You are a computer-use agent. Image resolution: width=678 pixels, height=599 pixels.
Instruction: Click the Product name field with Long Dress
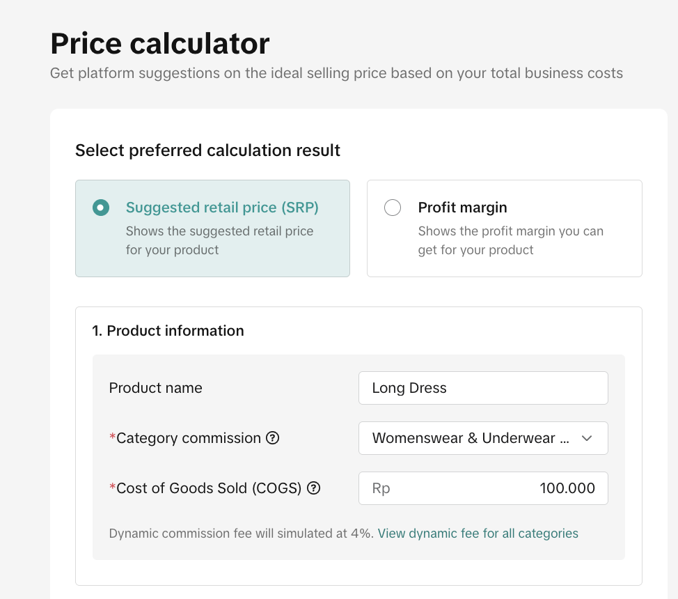[x=482, y=388]
